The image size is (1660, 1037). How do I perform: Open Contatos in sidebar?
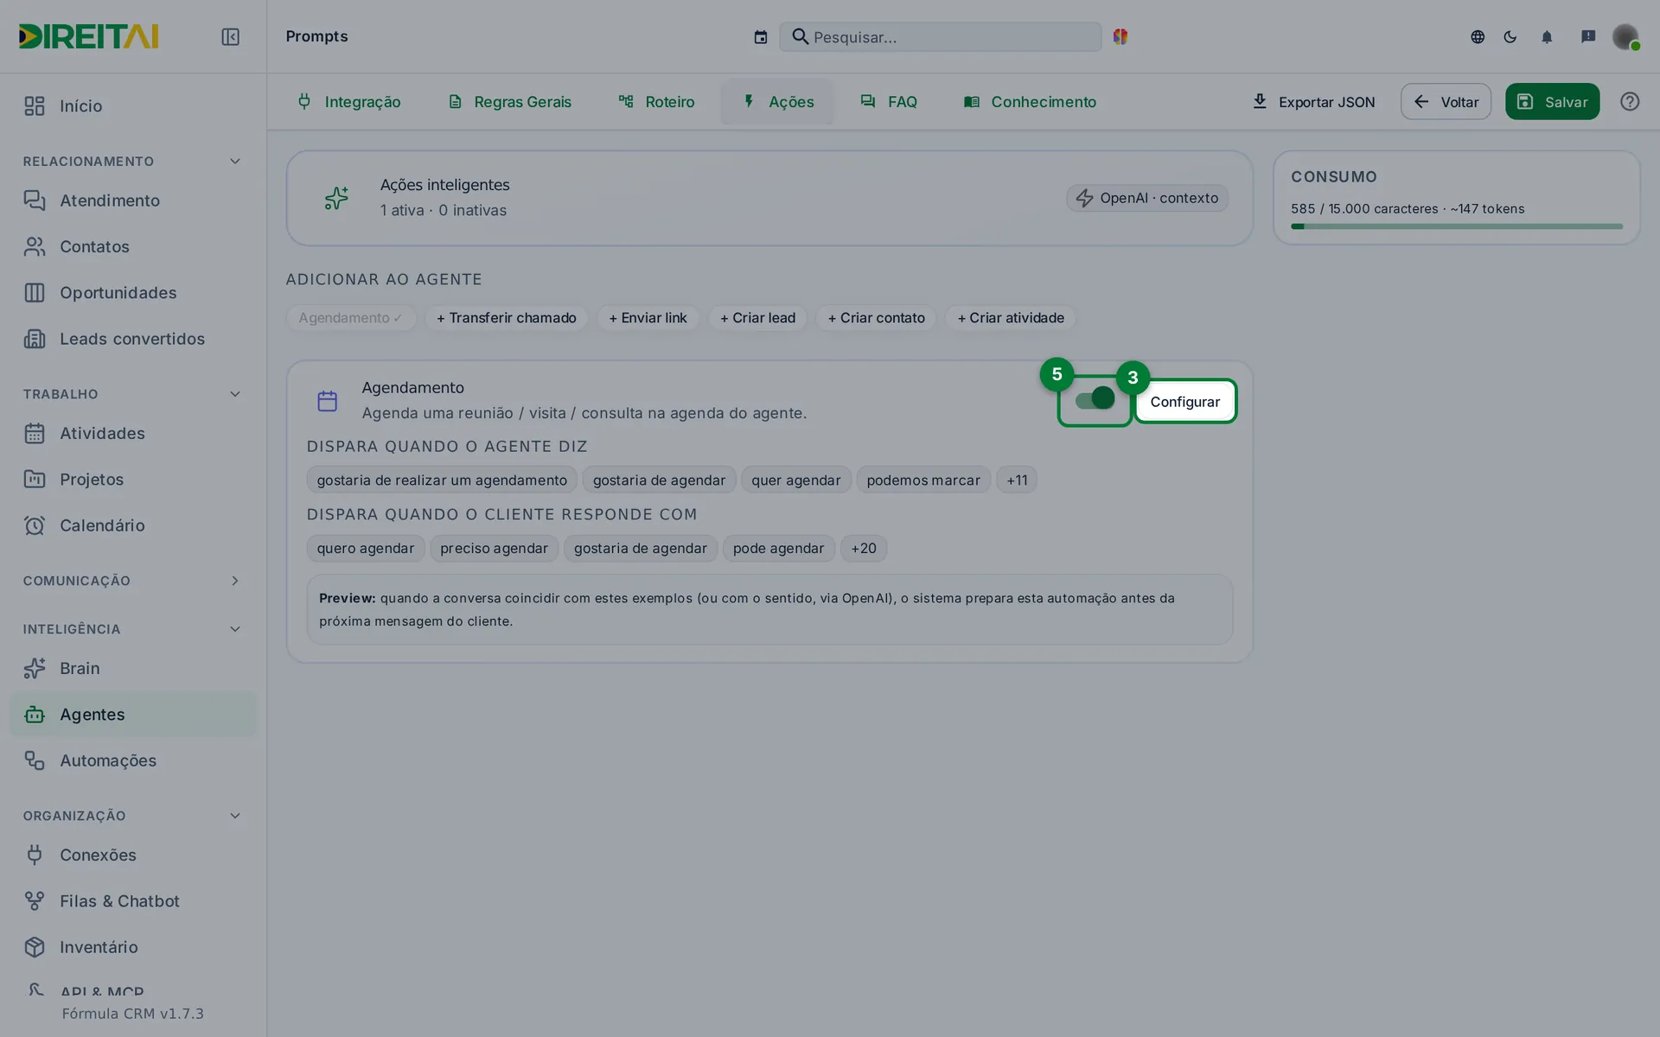[x=133, y=246]
